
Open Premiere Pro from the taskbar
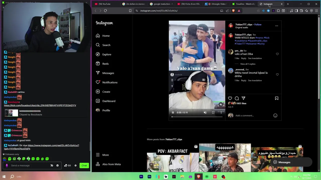tap(141, 177)
